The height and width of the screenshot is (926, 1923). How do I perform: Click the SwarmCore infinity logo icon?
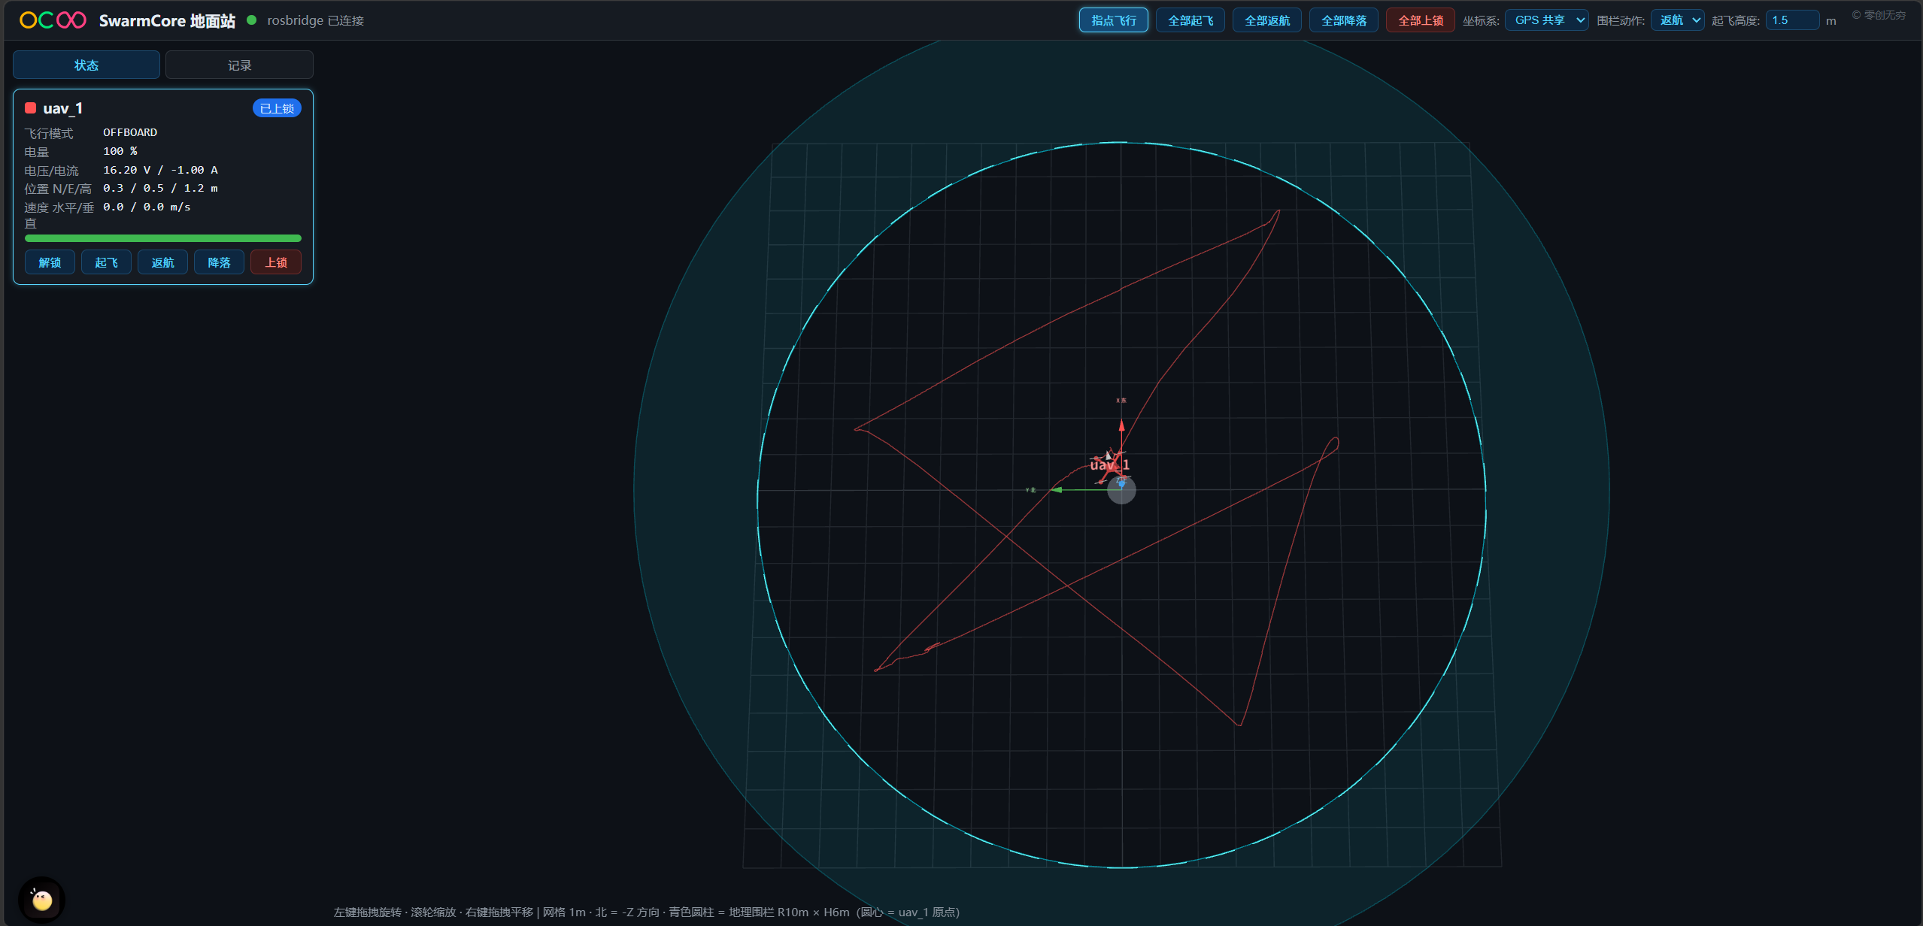pyautogui.click(x=53, y=20)
